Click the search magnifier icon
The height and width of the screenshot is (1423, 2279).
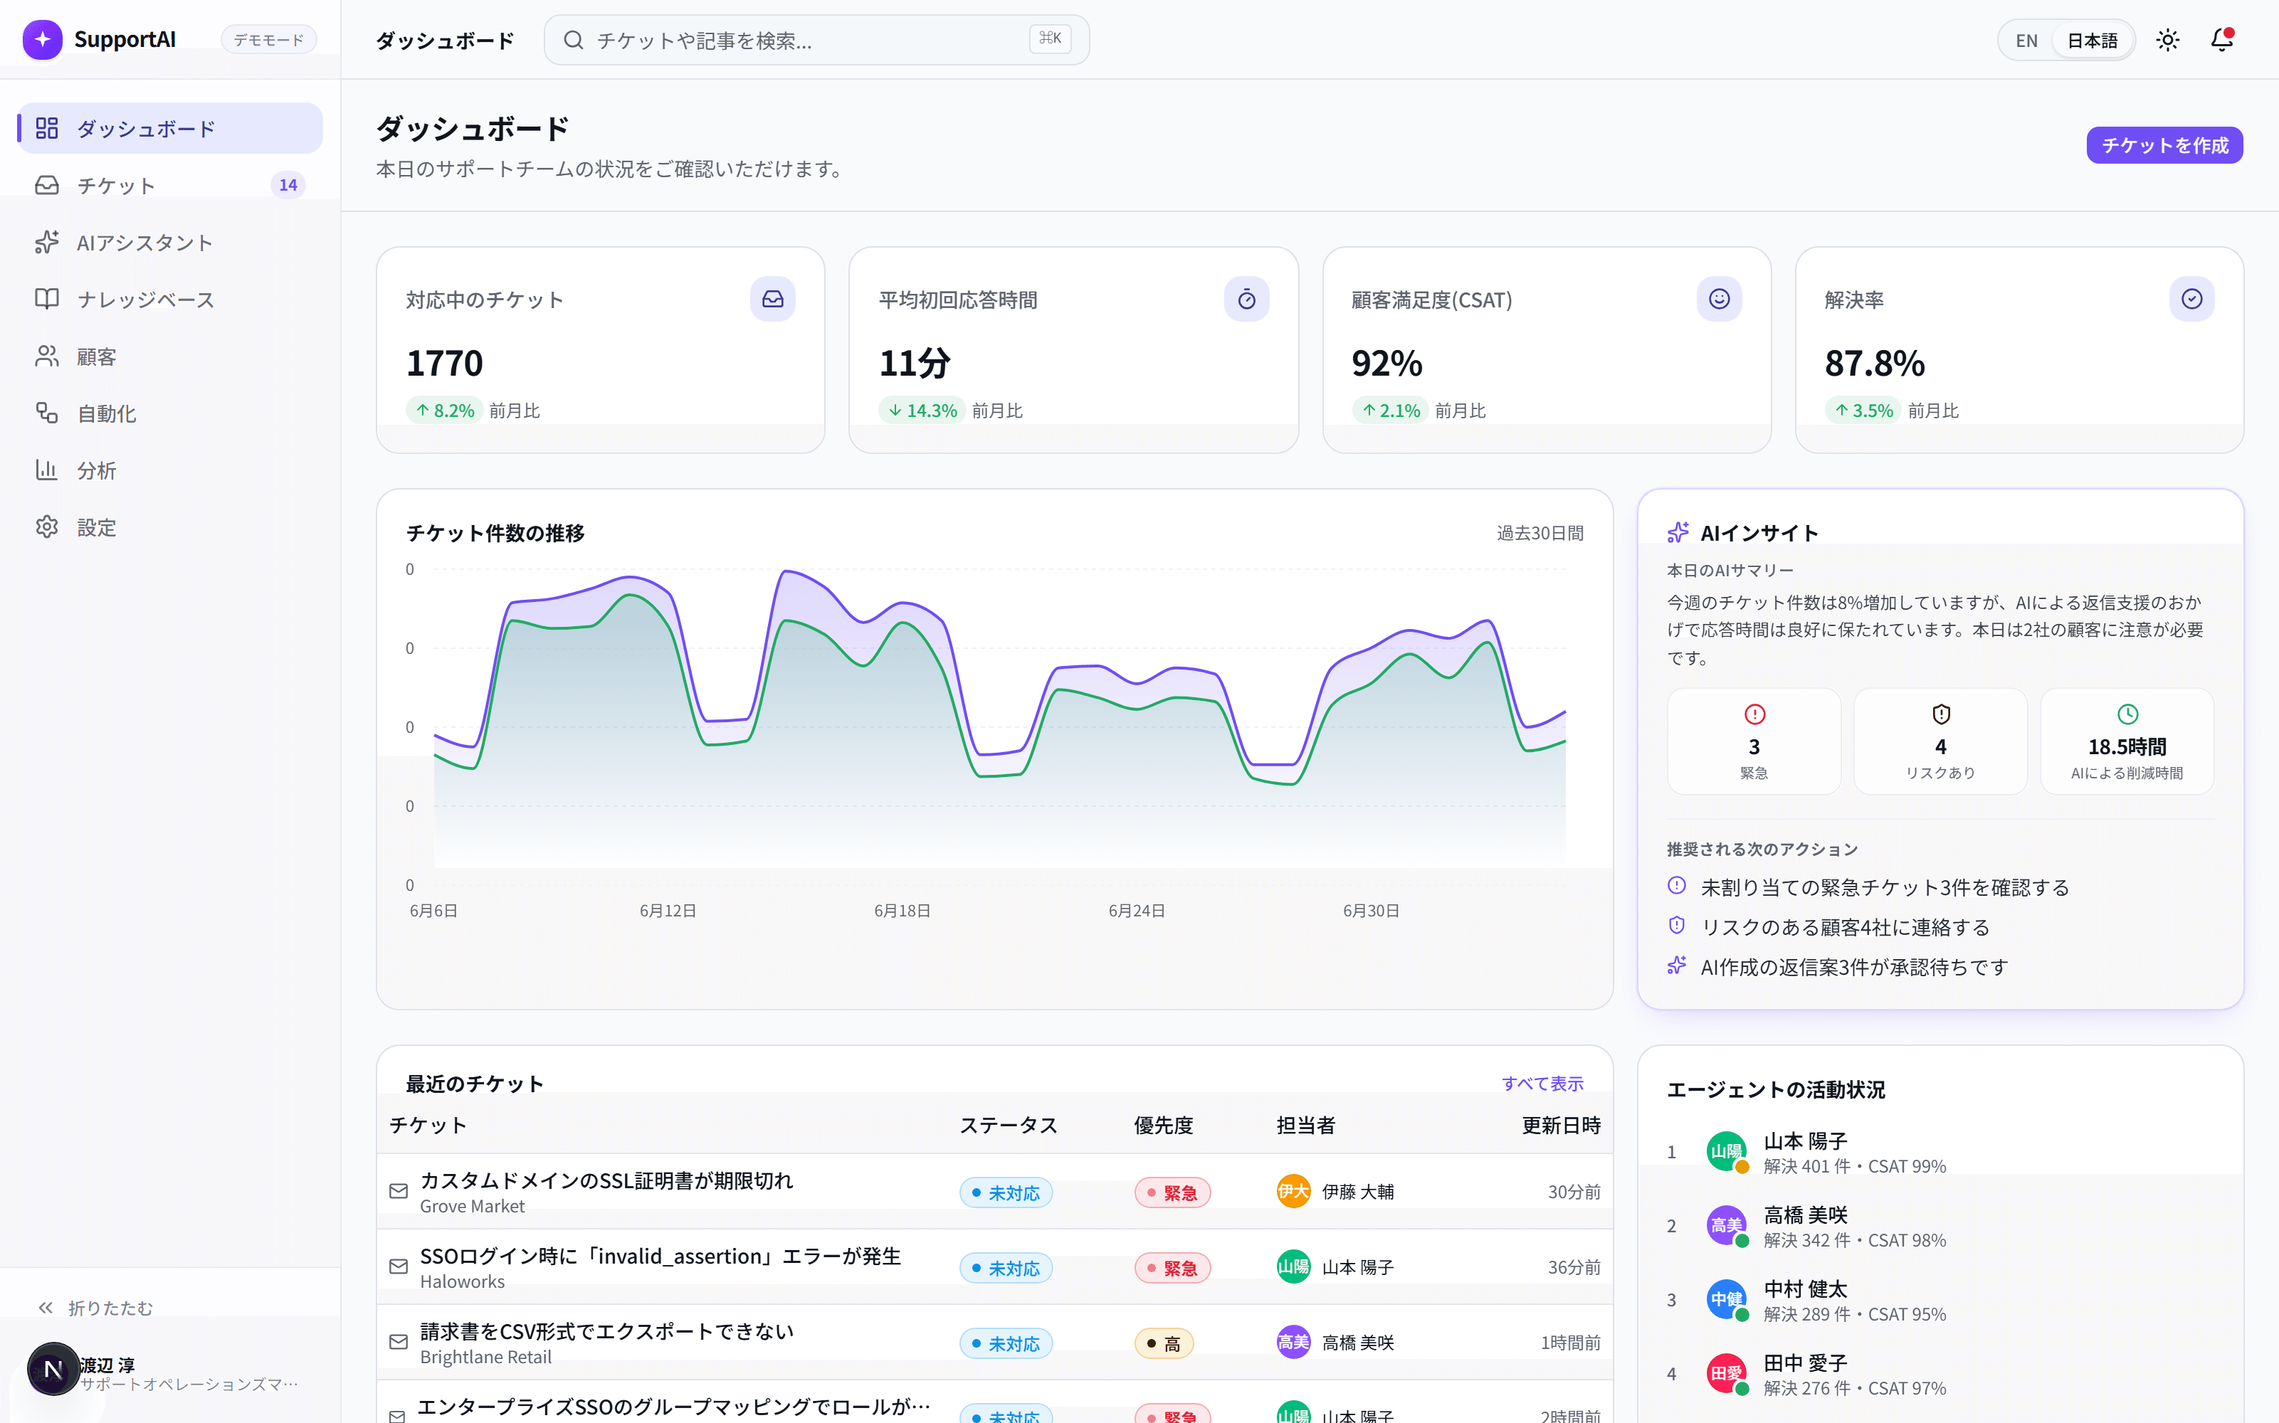pos(573,40)
